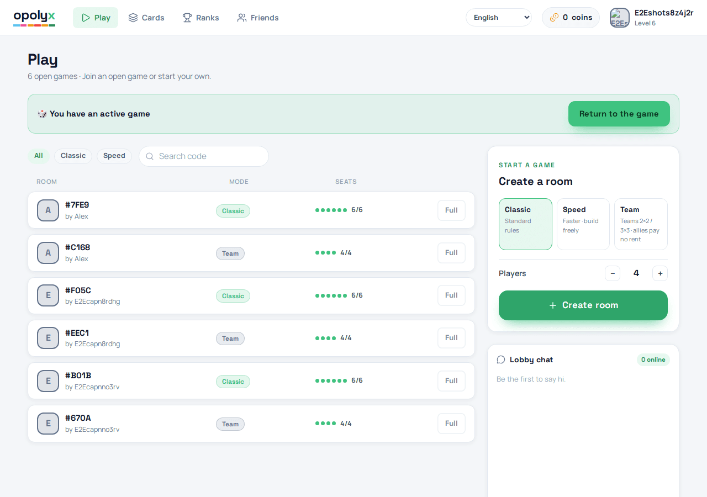Click Classic badge of room #F05C
This screenshot has height=497, width=707.
pyautogui.click(x=233, y=296)
